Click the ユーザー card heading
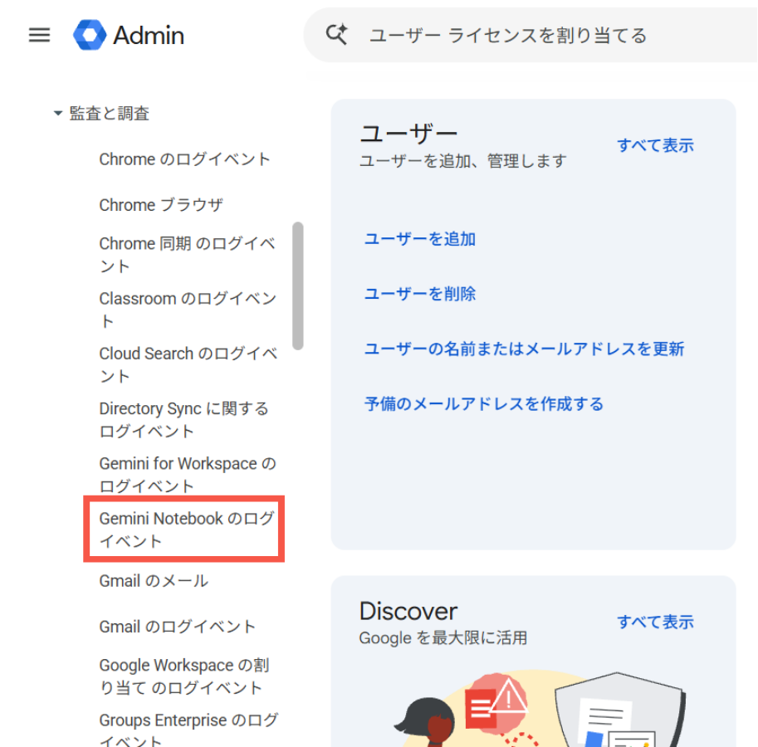Image resolution: width=758 pixels, height=747 pixels. click(408, 133)
